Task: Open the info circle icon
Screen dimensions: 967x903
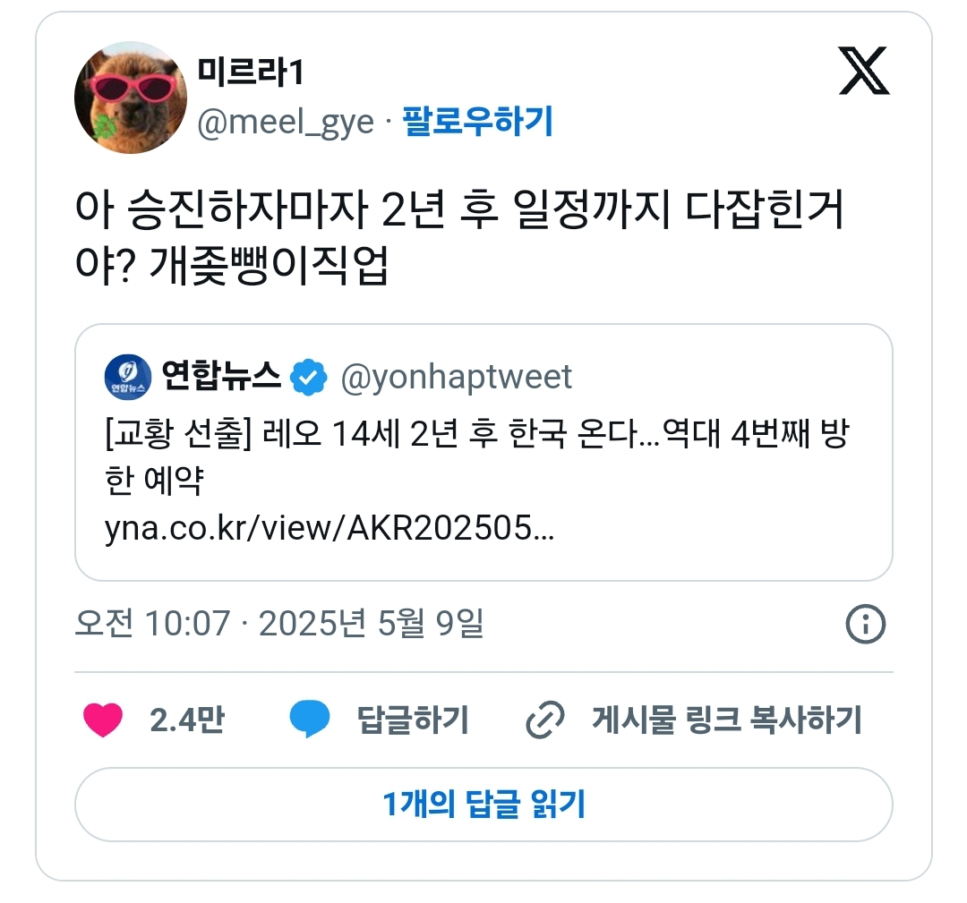Action: [x=865, y=624]
